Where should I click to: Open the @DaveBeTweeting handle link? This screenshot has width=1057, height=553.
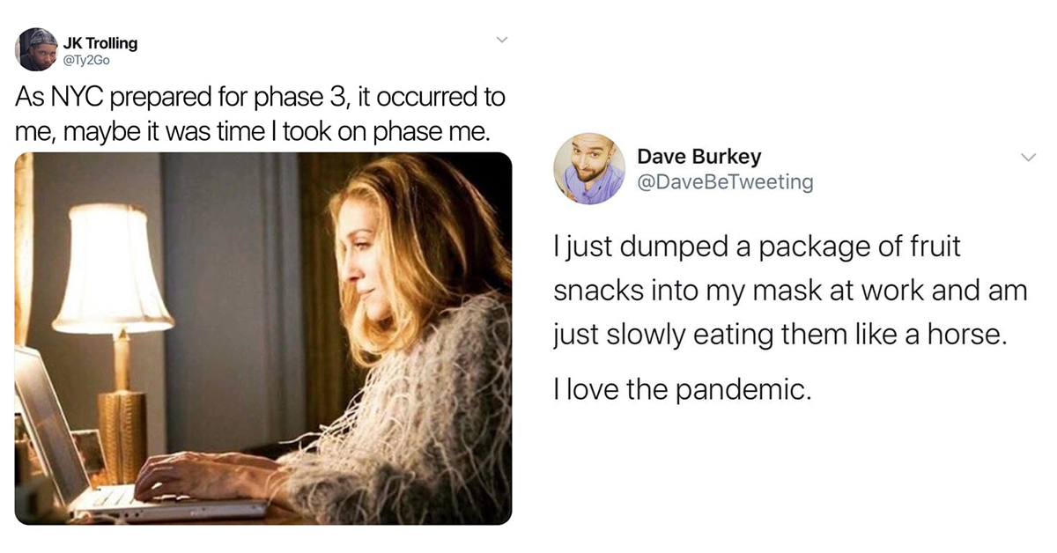725,181
